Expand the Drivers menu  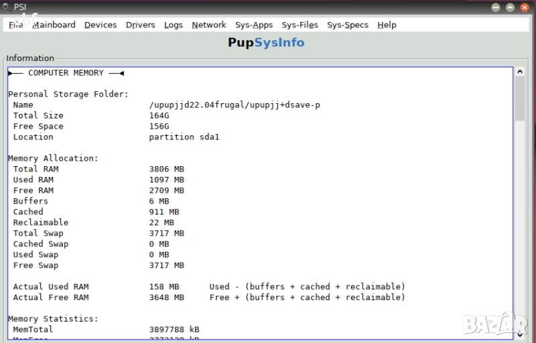[140, 25]
